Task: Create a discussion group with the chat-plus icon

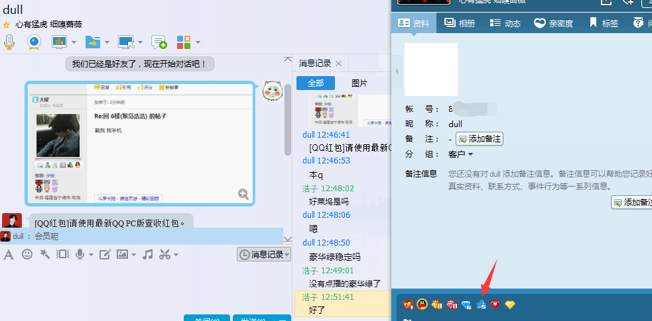Action: click(159, 42)
